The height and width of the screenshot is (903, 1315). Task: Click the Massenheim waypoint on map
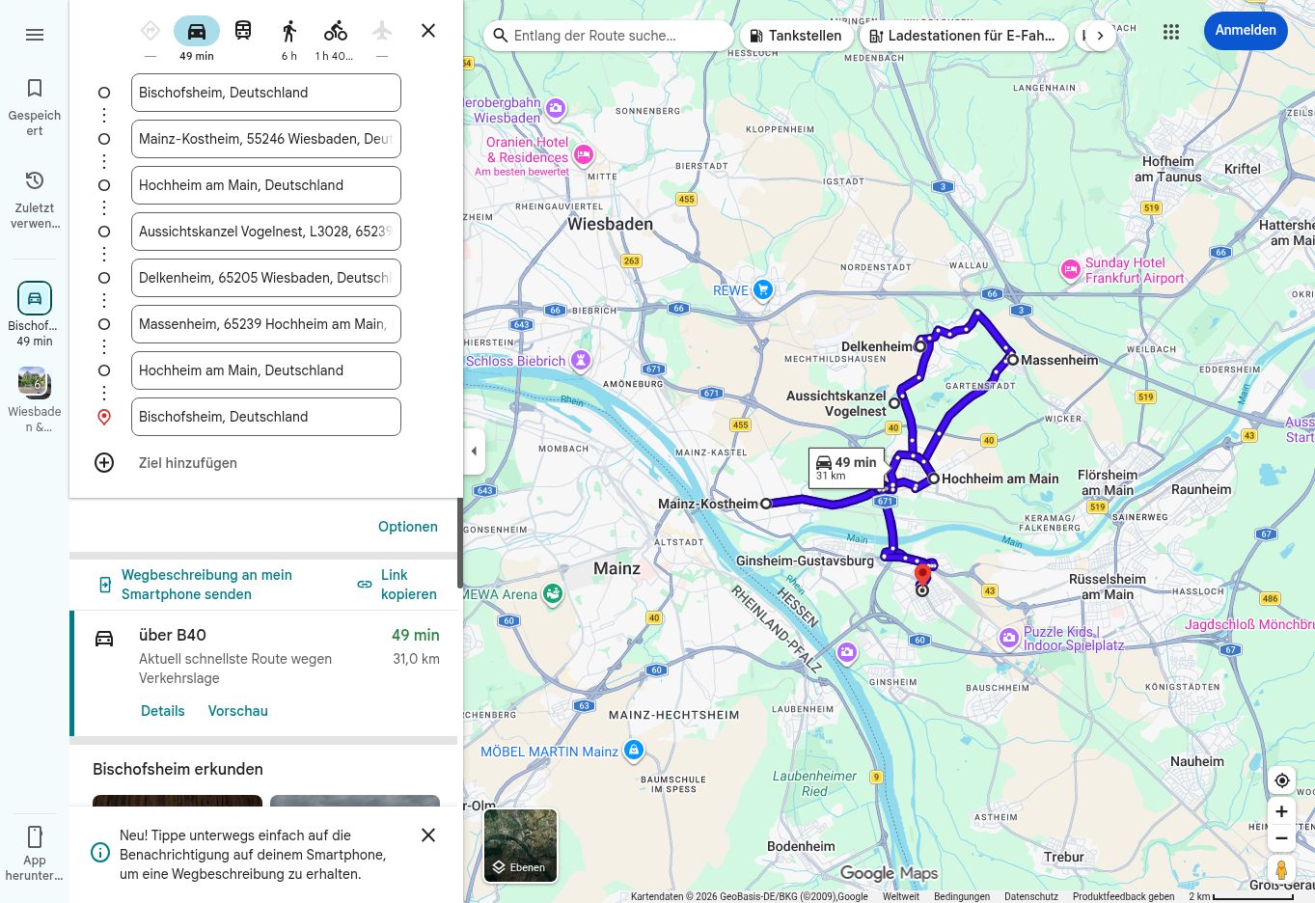click(x=1013, y=360)
